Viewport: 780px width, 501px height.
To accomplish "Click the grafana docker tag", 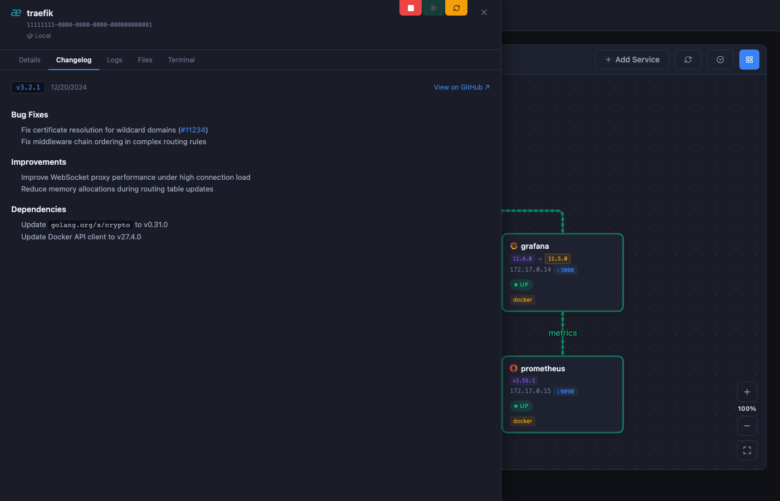I will tap(523, 299).
